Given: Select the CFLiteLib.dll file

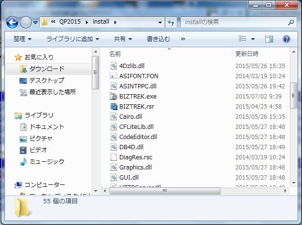Looking at the screenshot, I should click(x=136, y=127).
